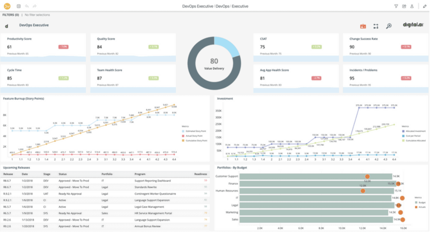This screenshot has width=431, height=232.
Task: Open the filter funnel icon top right
Action: [396, 6]
